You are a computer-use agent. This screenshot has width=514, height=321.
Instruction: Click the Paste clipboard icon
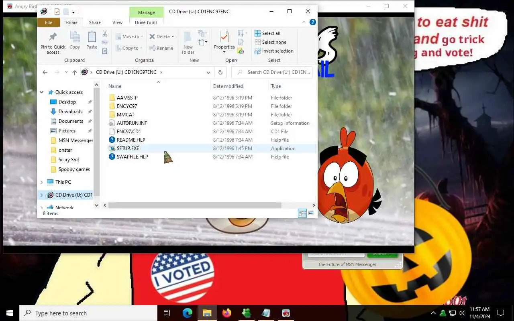92,37
